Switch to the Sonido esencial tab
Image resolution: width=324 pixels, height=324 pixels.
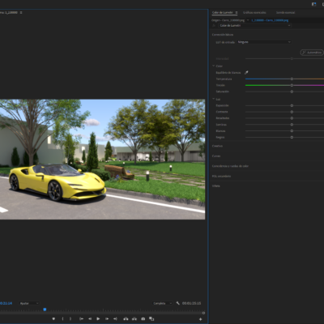pyautogui.click(x=285, y=12)
